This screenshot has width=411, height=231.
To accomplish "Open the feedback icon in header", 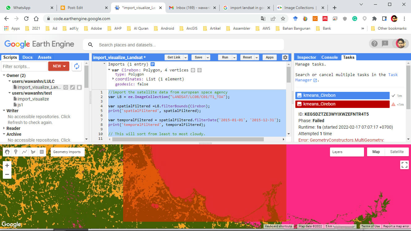I will click(x=385, y=44).
